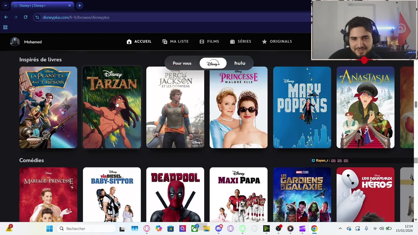418x235 pixels.
Task: Open Windows Task View
Action: tap(122, 229)
